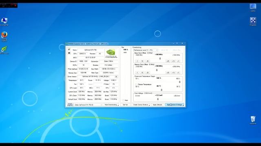Viewport: 261px width, 146px height.
Task: Enable the Prioritize Temperature checkbox
Action: tap(136, 84)
